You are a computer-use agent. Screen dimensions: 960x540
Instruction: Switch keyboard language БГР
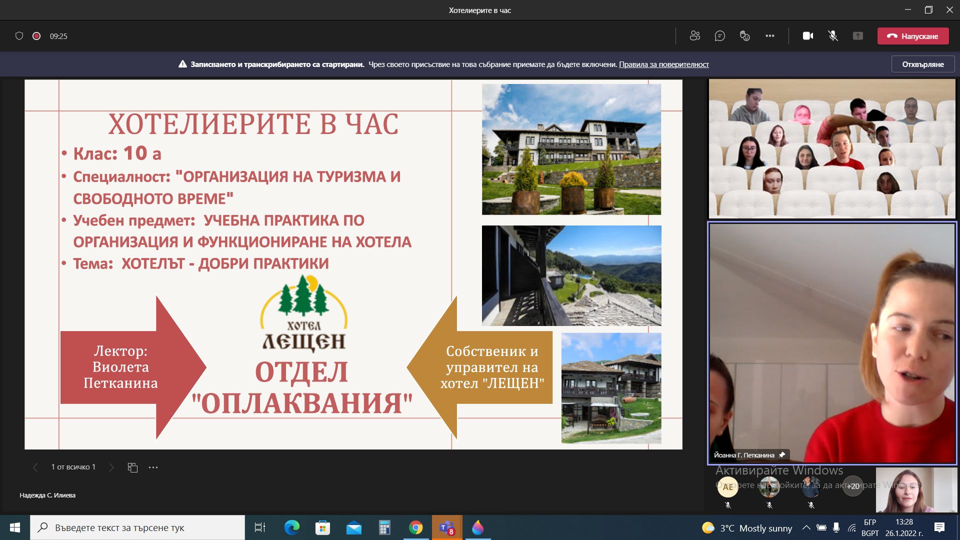[870, 527]
